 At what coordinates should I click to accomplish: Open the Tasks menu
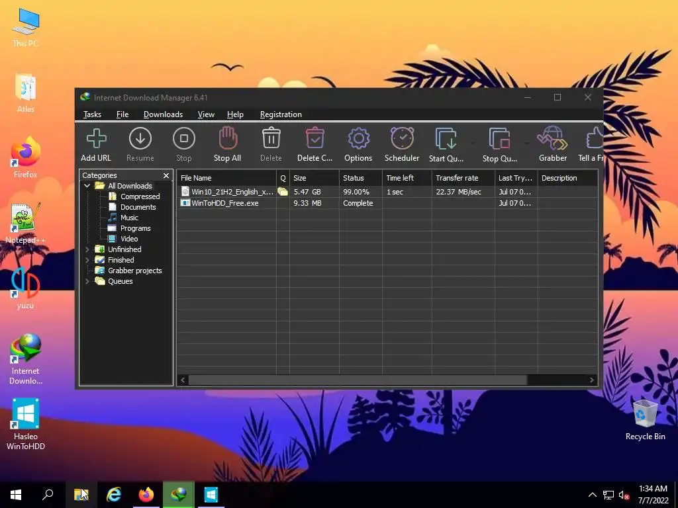pyautogui.click(x=92, y=114)
